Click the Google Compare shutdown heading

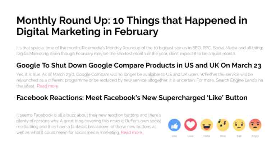[139, 65]
